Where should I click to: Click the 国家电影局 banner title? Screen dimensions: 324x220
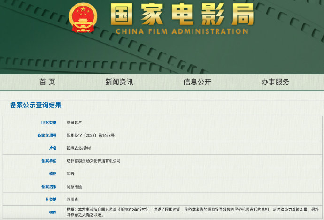click(182, 14)
